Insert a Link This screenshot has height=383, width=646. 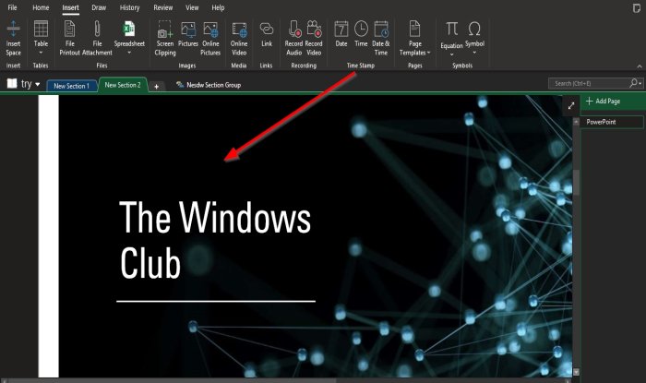[267, 34]
